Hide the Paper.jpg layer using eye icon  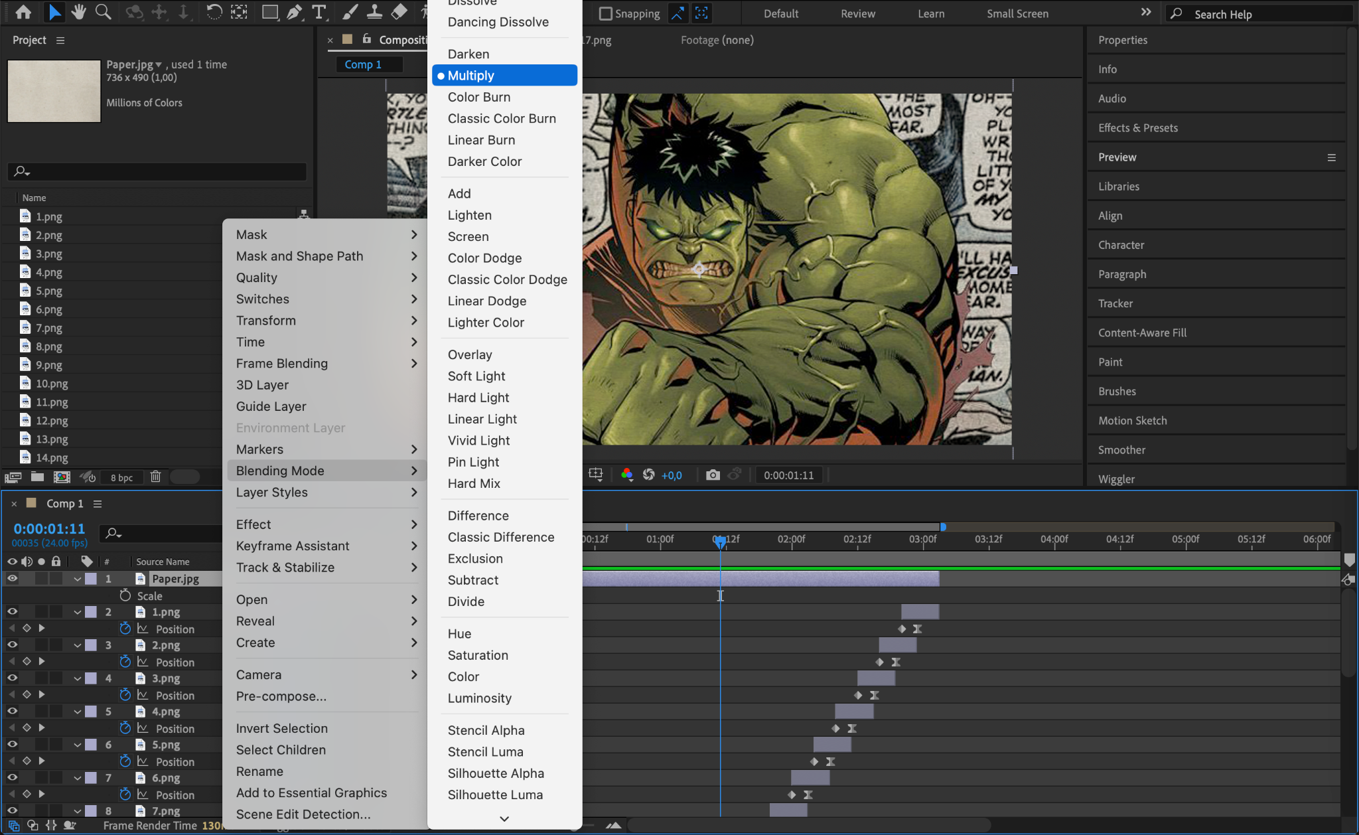click(x=12, y=578)
